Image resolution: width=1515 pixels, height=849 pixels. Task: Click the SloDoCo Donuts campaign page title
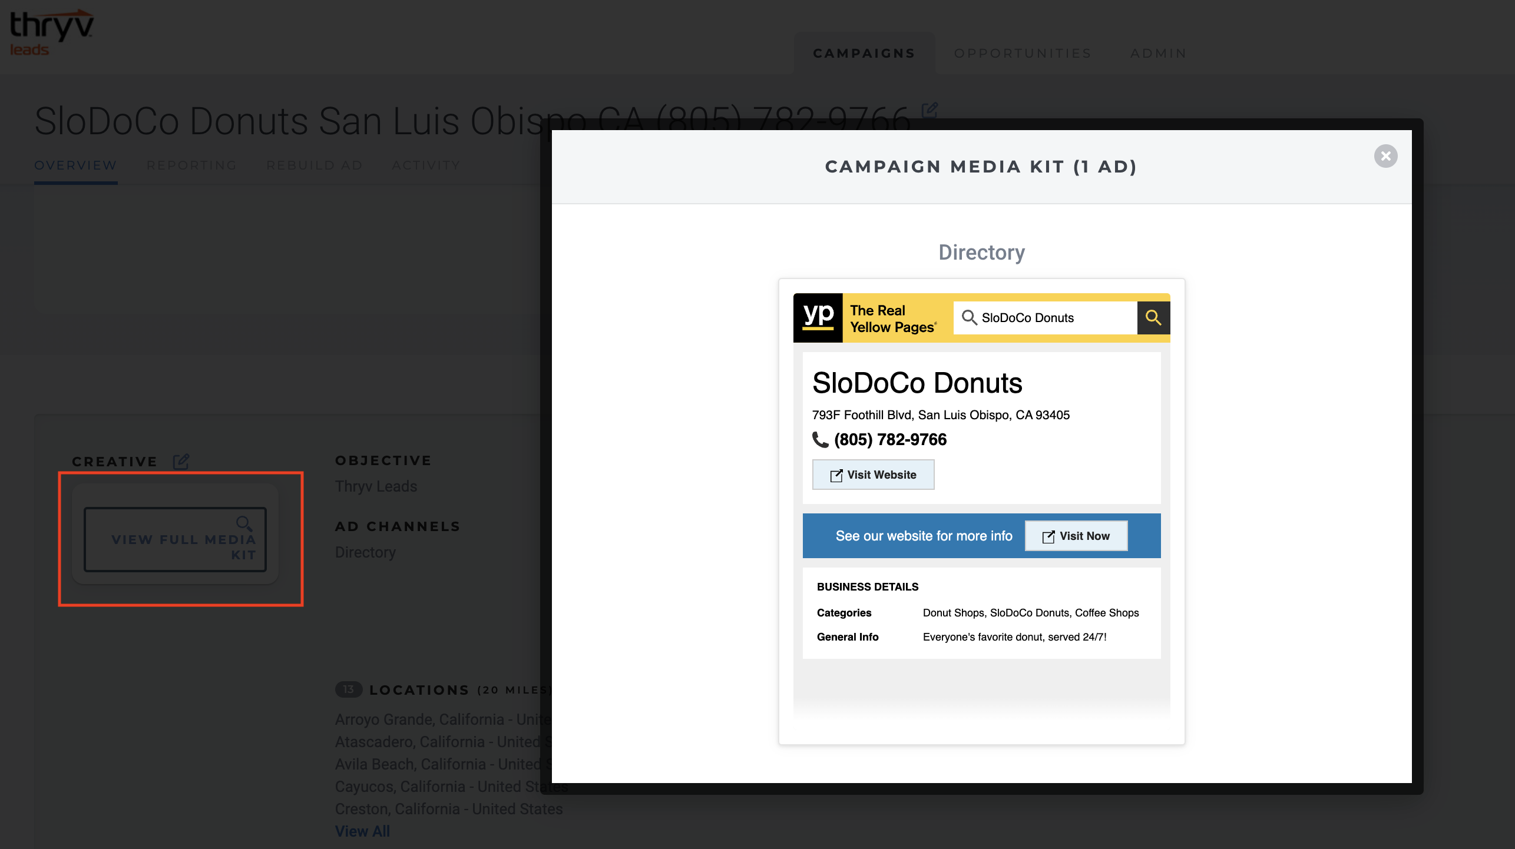(472, 121)
